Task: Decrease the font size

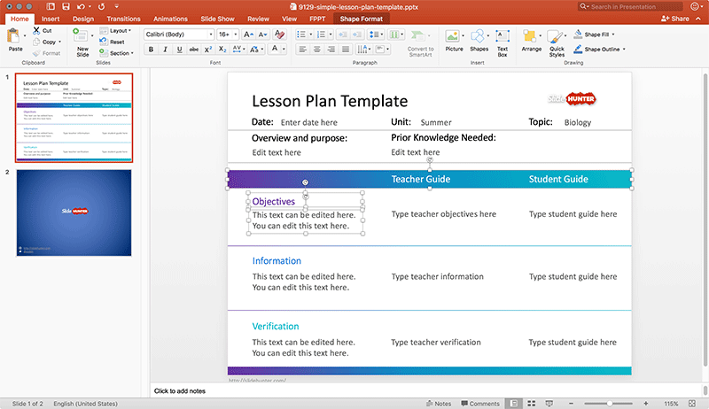Action: 262,35
